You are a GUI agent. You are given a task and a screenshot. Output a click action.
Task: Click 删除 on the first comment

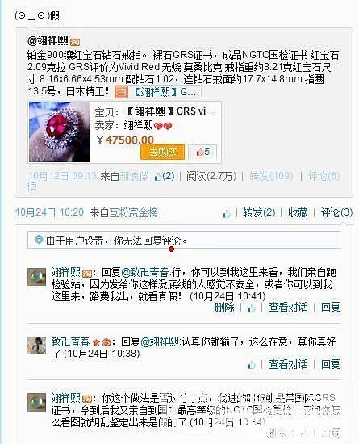224,307
